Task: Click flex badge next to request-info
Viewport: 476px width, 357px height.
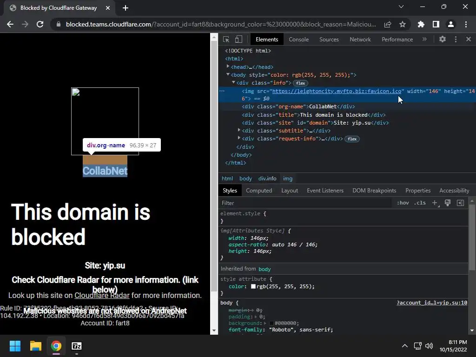Action: [x=352, y=139]
